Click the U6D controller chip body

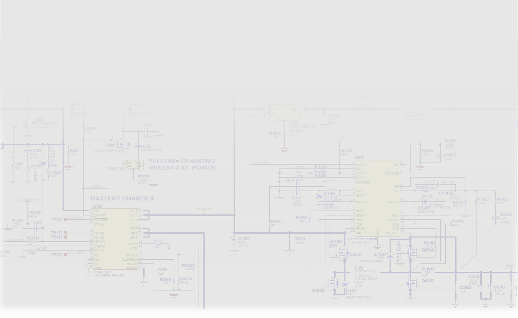click(377, 197)
